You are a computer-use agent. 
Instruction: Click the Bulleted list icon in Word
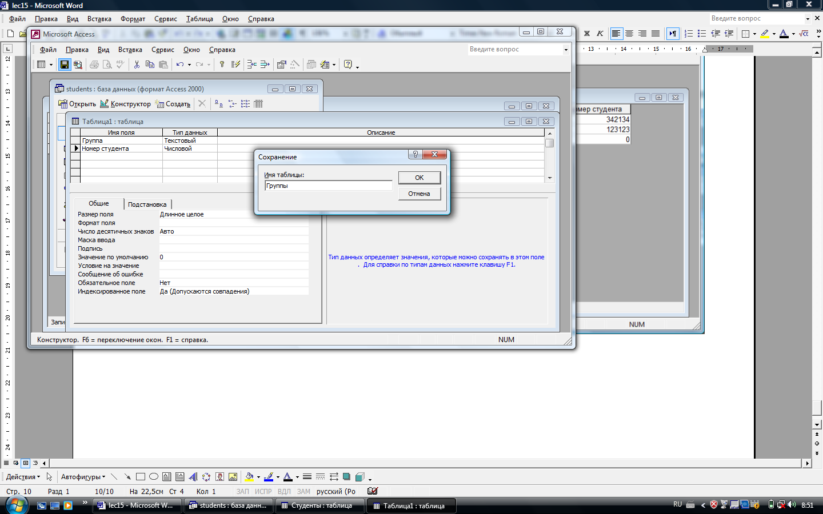(702, 34)
